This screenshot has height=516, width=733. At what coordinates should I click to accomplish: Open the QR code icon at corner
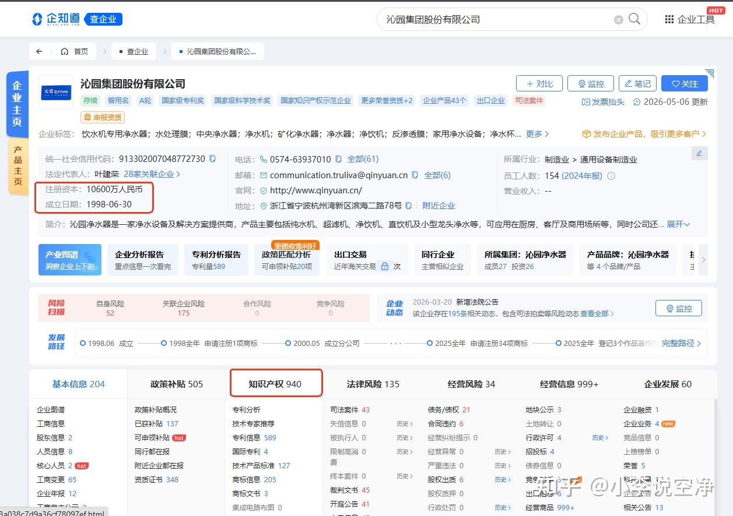pyautogui.click(x=709, y=73)
